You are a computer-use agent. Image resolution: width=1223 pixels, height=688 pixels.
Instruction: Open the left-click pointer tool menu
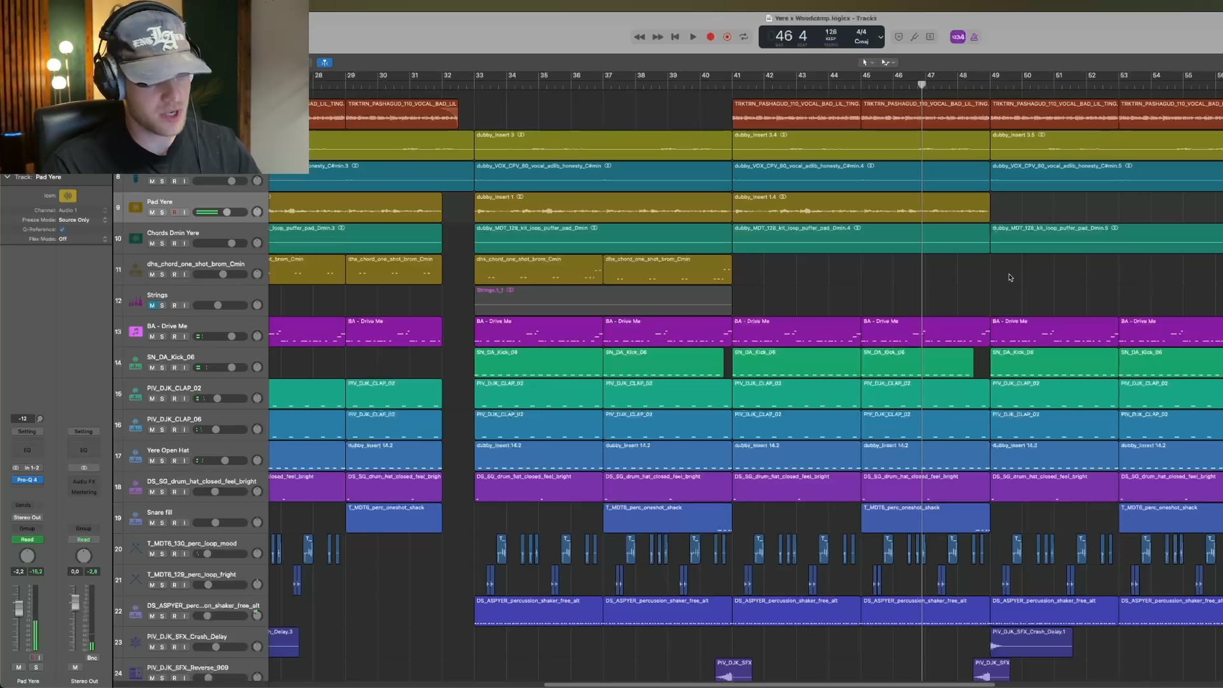pyautogui.click(x=867, y=62)
